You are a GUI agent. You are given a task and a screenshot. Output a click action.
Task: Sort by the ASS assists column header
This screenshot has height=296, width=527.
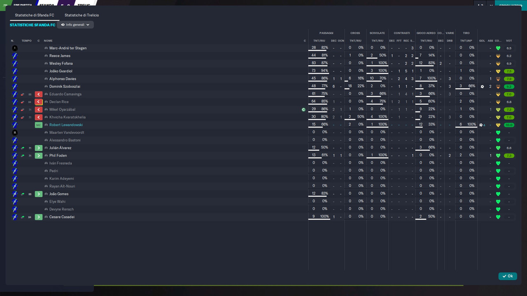click(x=490, y=41)
